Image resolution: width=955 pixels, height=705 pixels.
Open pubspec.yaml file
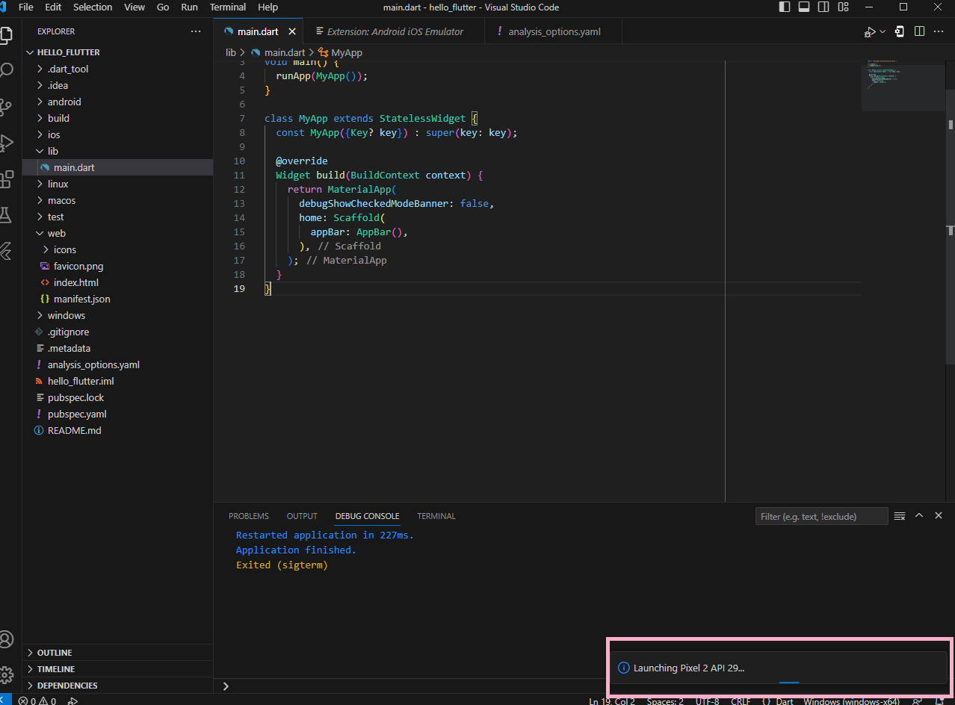(x=117, y=414)
